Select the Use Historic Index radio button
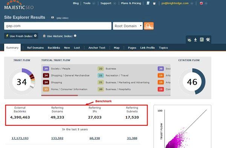The image size is (226, 148). coord(75,36)
